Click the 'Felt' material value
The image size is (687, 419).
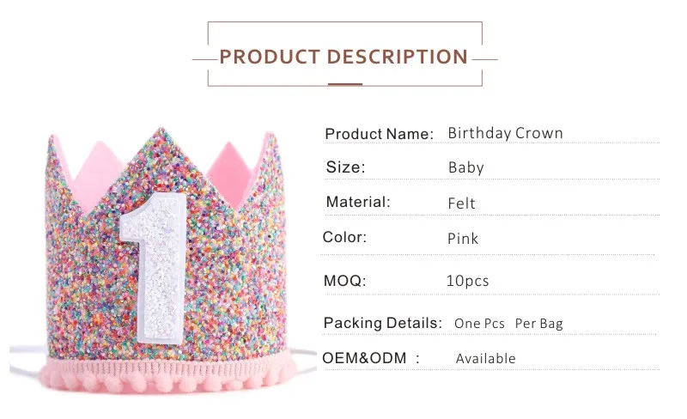click(462, 203)
